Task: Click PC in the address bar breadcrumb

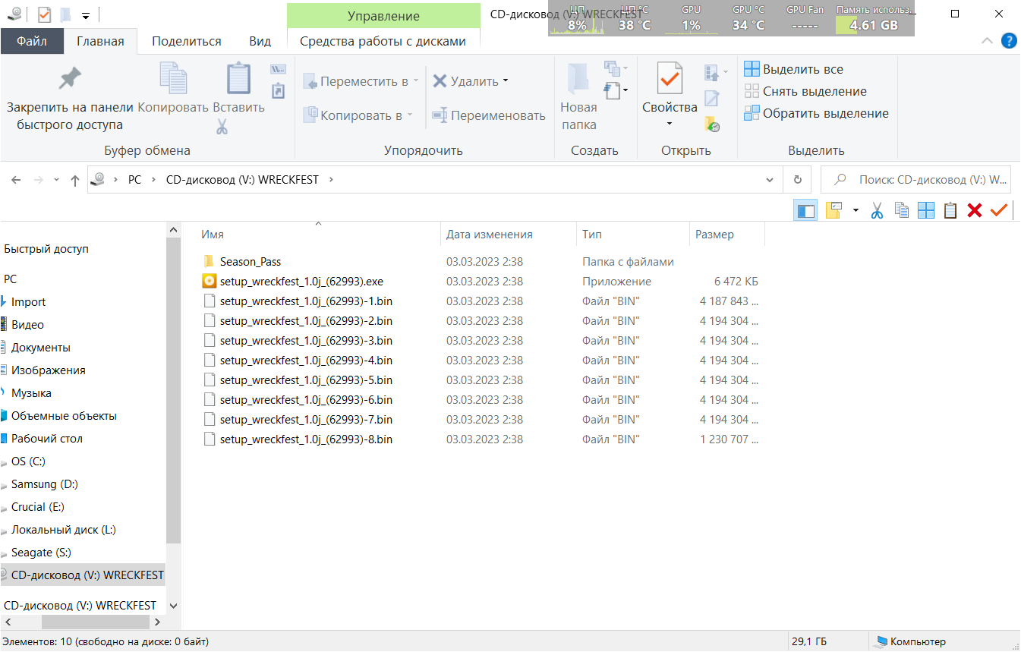Action: [x=134, y=180]
